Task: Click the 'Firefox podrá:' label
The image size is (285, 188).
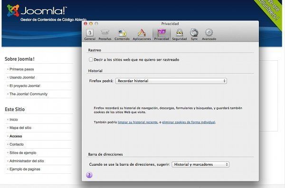Action: 101,81
